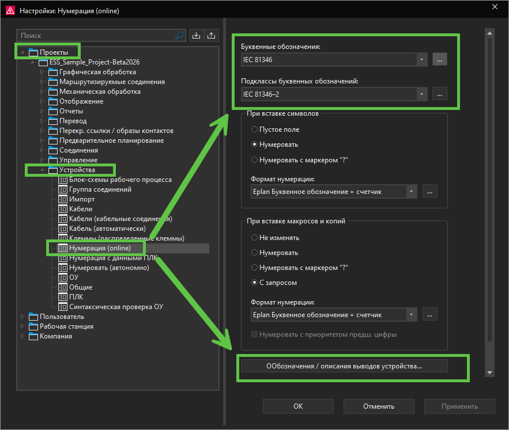The height and width of the screenshot is (430, 509).
Task: Click the Блок-схемы рабочего процесса settings icon
Action: point(63,180)
